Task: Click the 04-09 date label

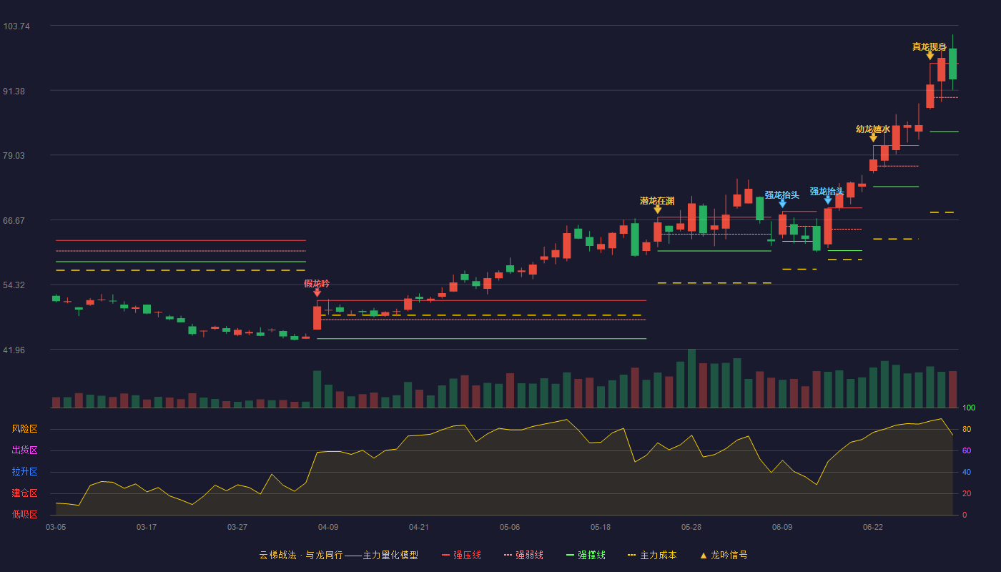Action: coord(328,527)
